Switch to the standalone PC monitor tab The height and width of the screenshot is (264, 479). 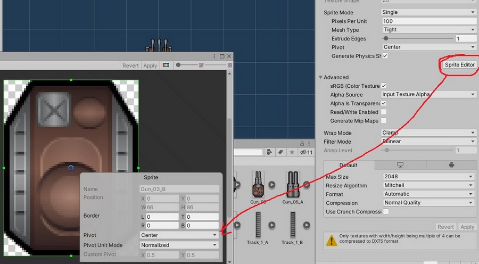[400, 165]
